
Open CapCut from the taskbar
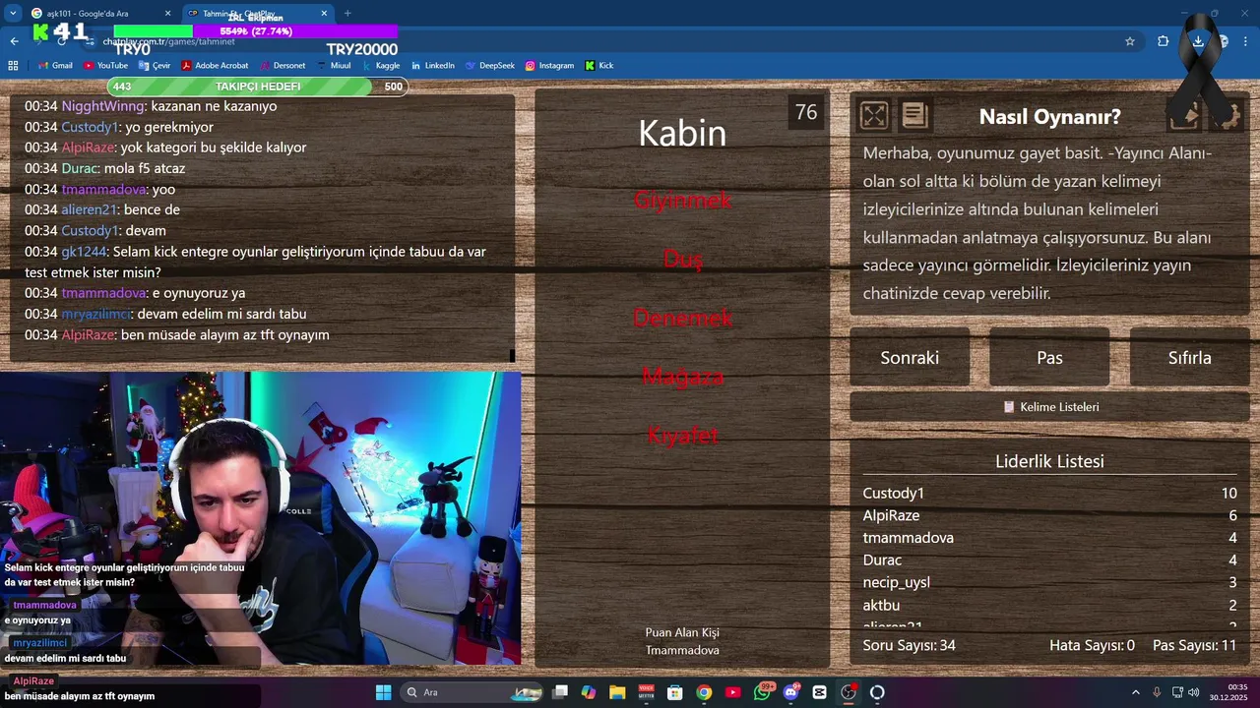point(819,692)
